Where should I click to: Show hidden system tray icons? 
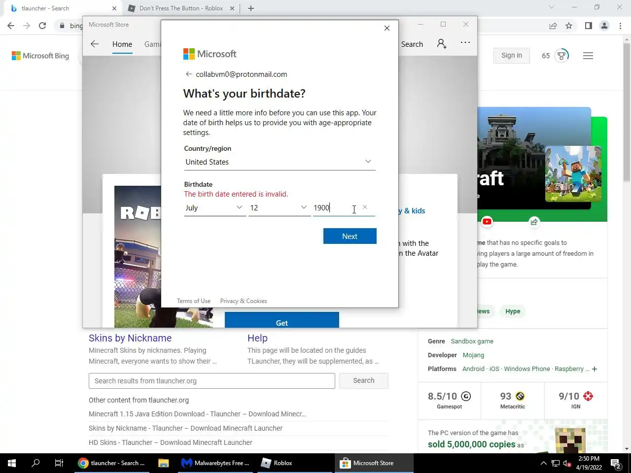point(543,463)
